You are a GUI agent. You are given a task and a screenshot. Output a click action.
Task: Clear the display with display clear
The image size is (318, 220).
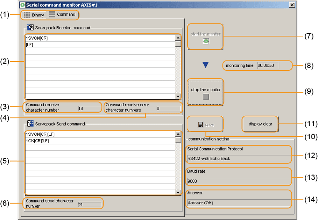pyautogui.click(x=260, y=124)
